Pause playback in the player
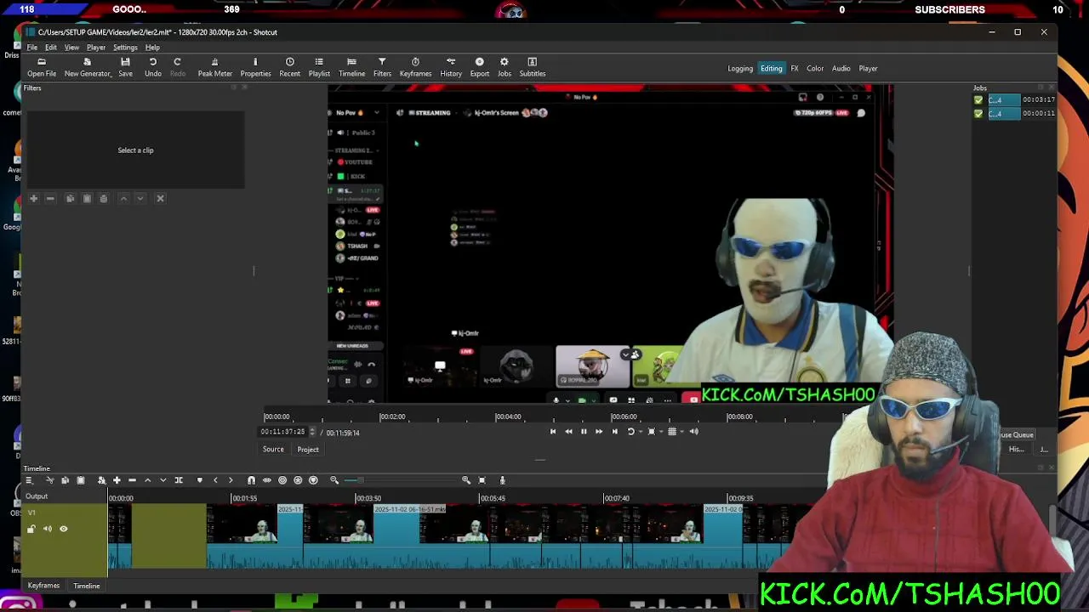1089x612 pixels. point(584,432)
